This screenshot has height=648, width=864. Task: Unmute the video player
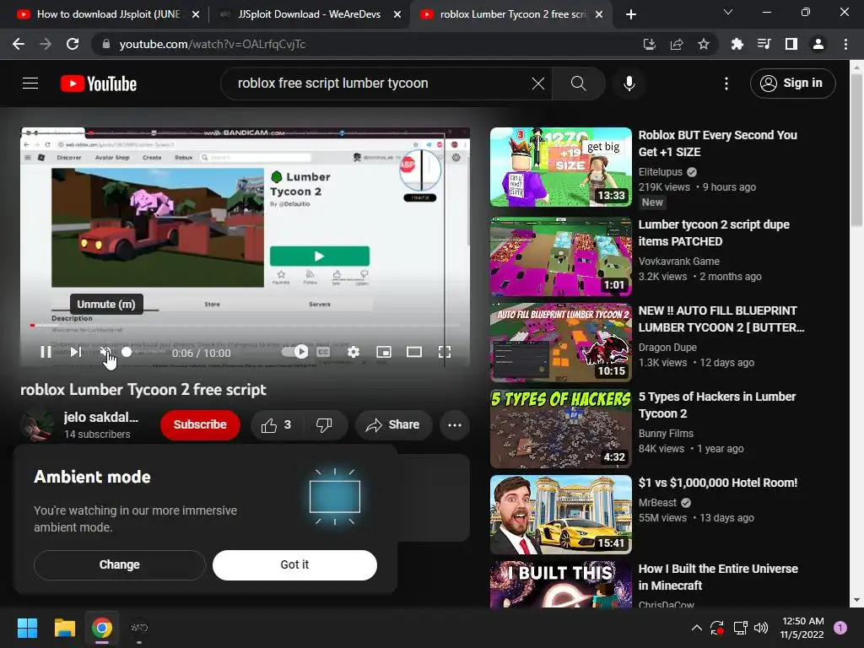pos(105,352)
